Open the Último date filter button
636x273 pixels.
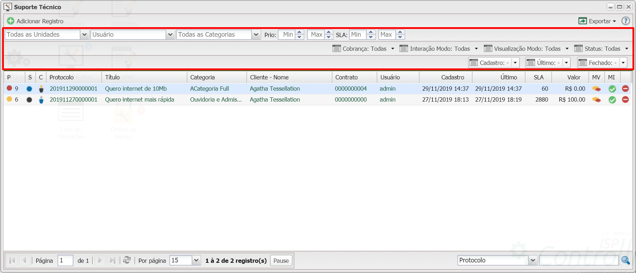[548, 63]
